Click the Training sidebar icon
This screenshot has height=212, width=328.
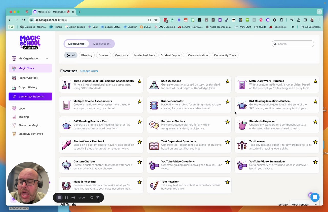tap(14, 117)
